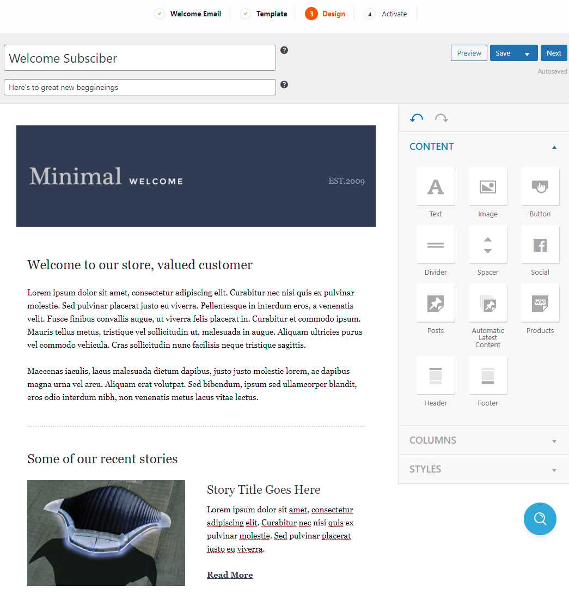
Task: Click the Welcome Subsciber subject field
Action: pyautogui.click(x=140, y=58)
